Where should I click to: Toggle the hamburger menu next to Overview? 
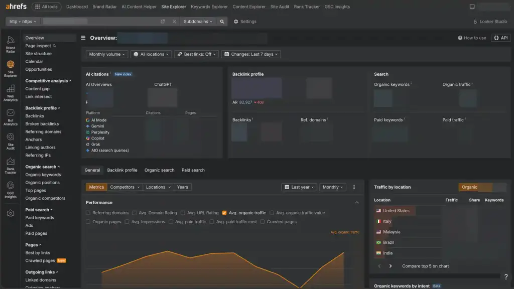tap(83, 38)
